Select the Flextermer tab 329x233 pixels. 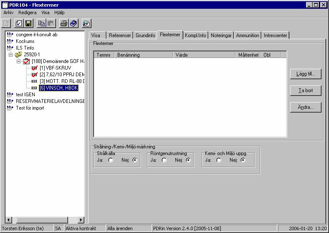(x=170, y=35)
